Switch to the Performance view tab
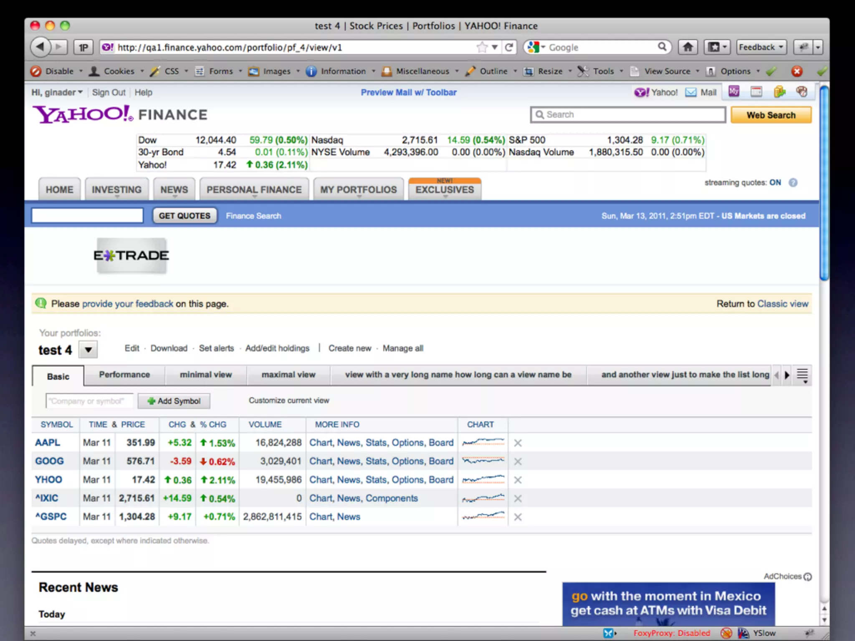The height and width of the screenshot is (641, 855). (124, 375)
